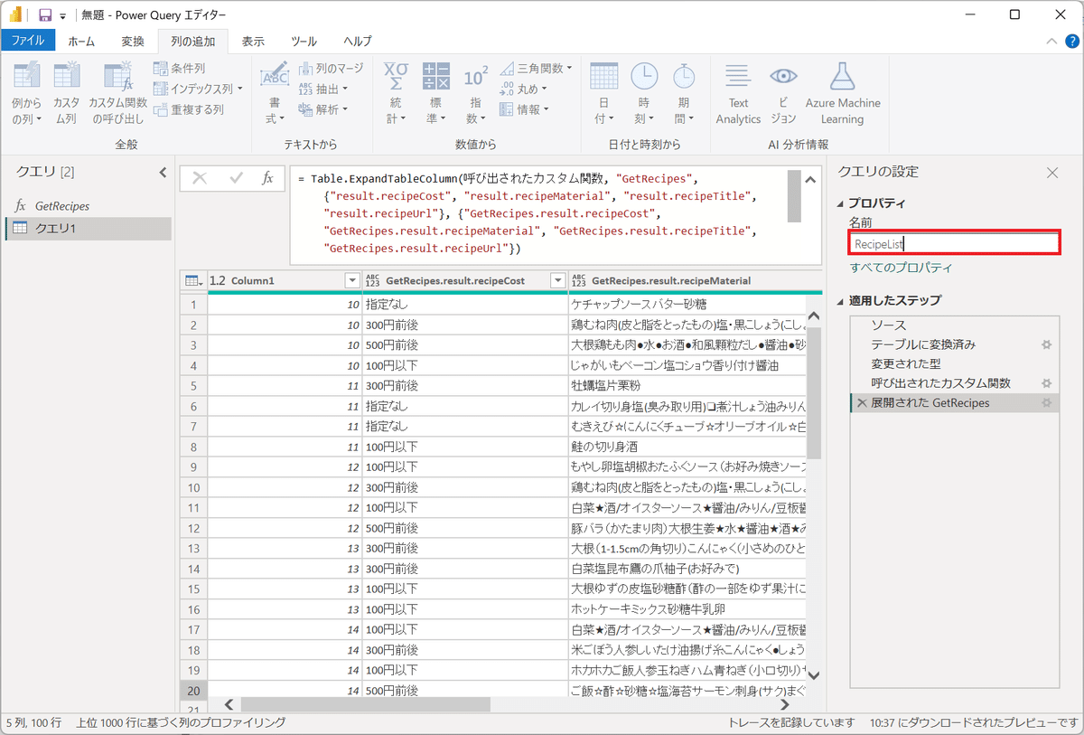Open the 例からの列 (Column From Examples) tool
The image size is (1084, 735).
pos(27,94)
